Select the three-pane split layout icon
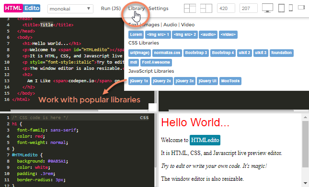The image size is (309, 187). pos(206,9)
